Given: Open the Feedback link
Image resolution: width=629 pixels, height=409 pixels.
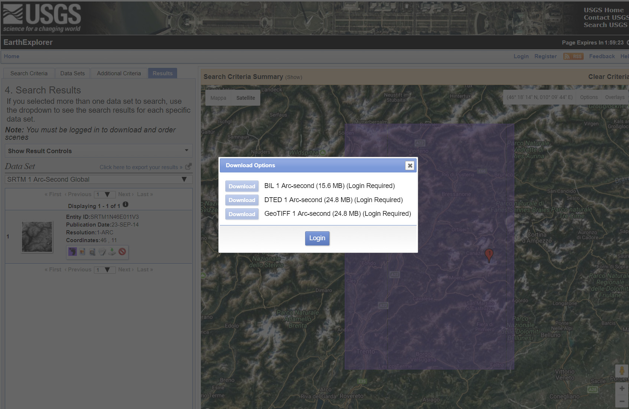Looking at the screenshot, I should pos(602,56).
